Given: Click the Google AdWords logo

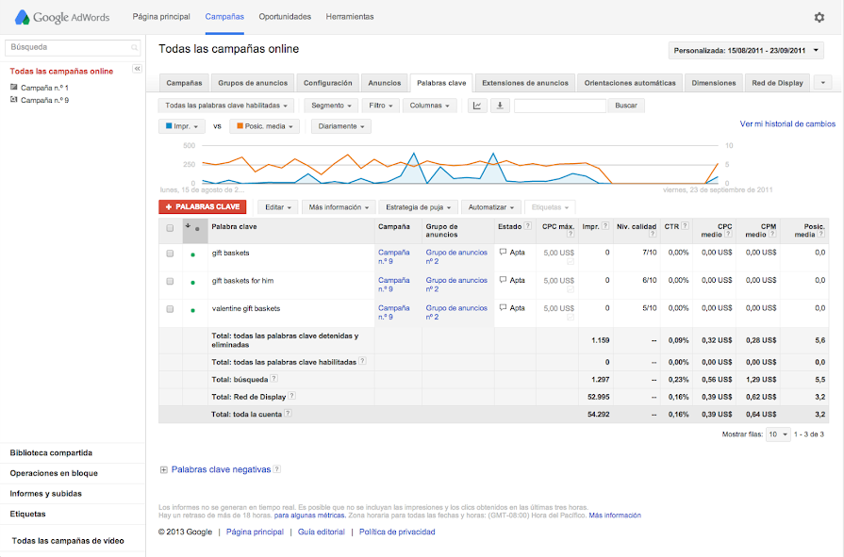Looking at the screenshot, I should point(63,17).
